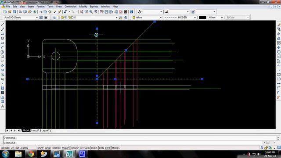Click the yellow color swatch in properties
Screen dimensions: 281x158
(x=133, y=18)
